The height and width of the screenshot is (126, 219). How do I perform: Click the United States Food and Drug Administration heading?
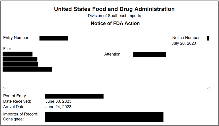point(114,9)
